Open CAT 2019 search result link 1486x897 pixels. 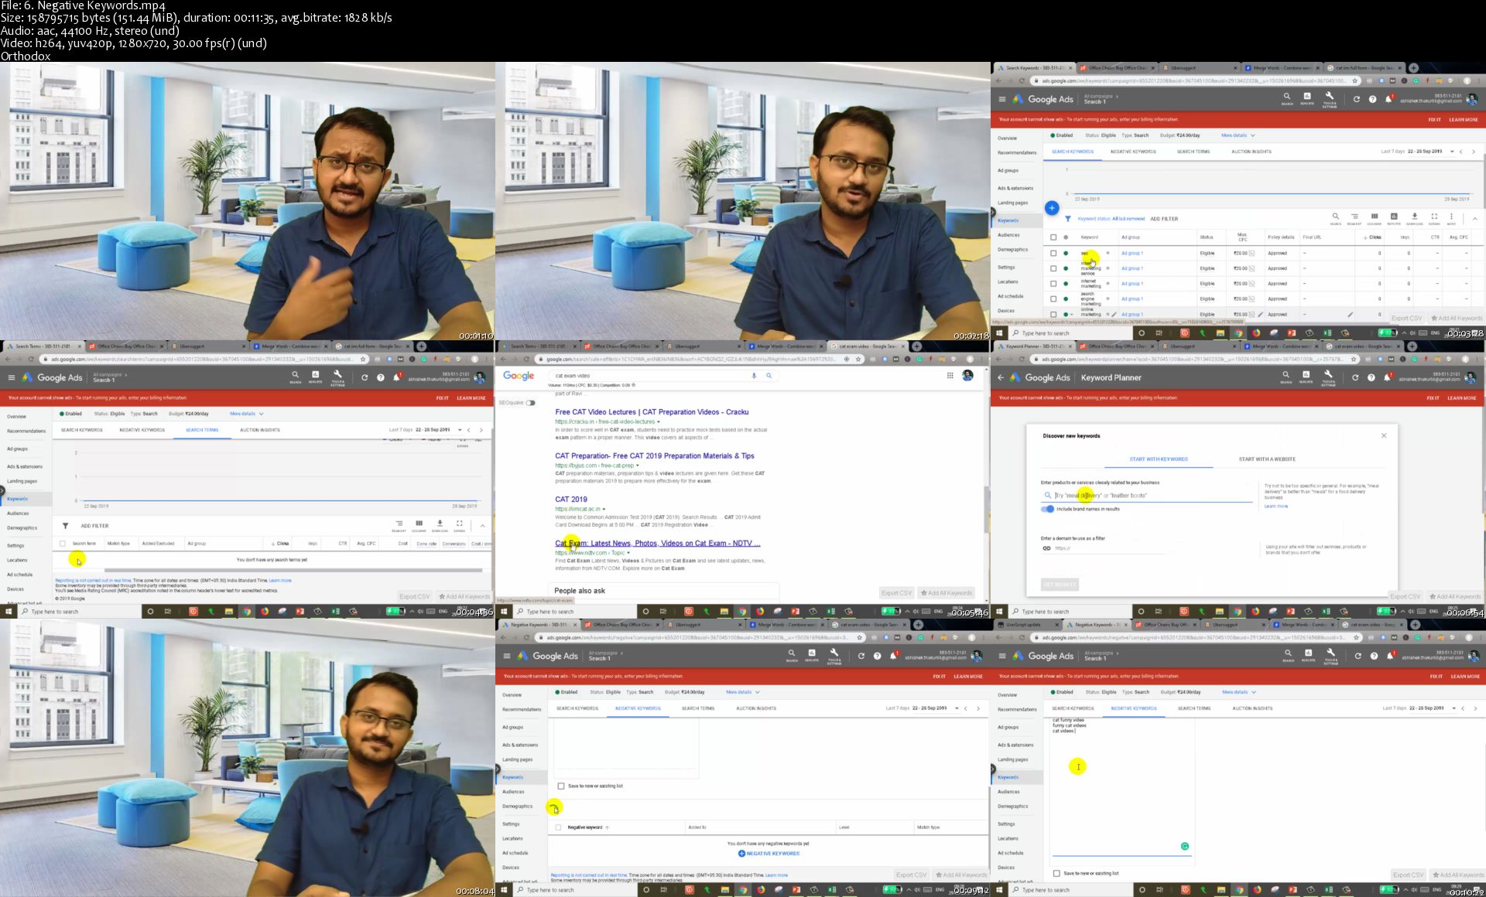pyautogui.click(x=571, y=500)
